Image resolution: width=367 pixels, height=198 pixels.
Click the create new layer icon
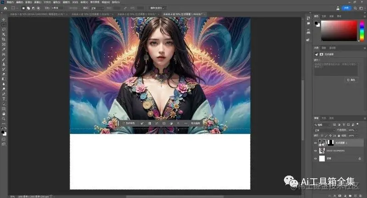tap(355, 196)
